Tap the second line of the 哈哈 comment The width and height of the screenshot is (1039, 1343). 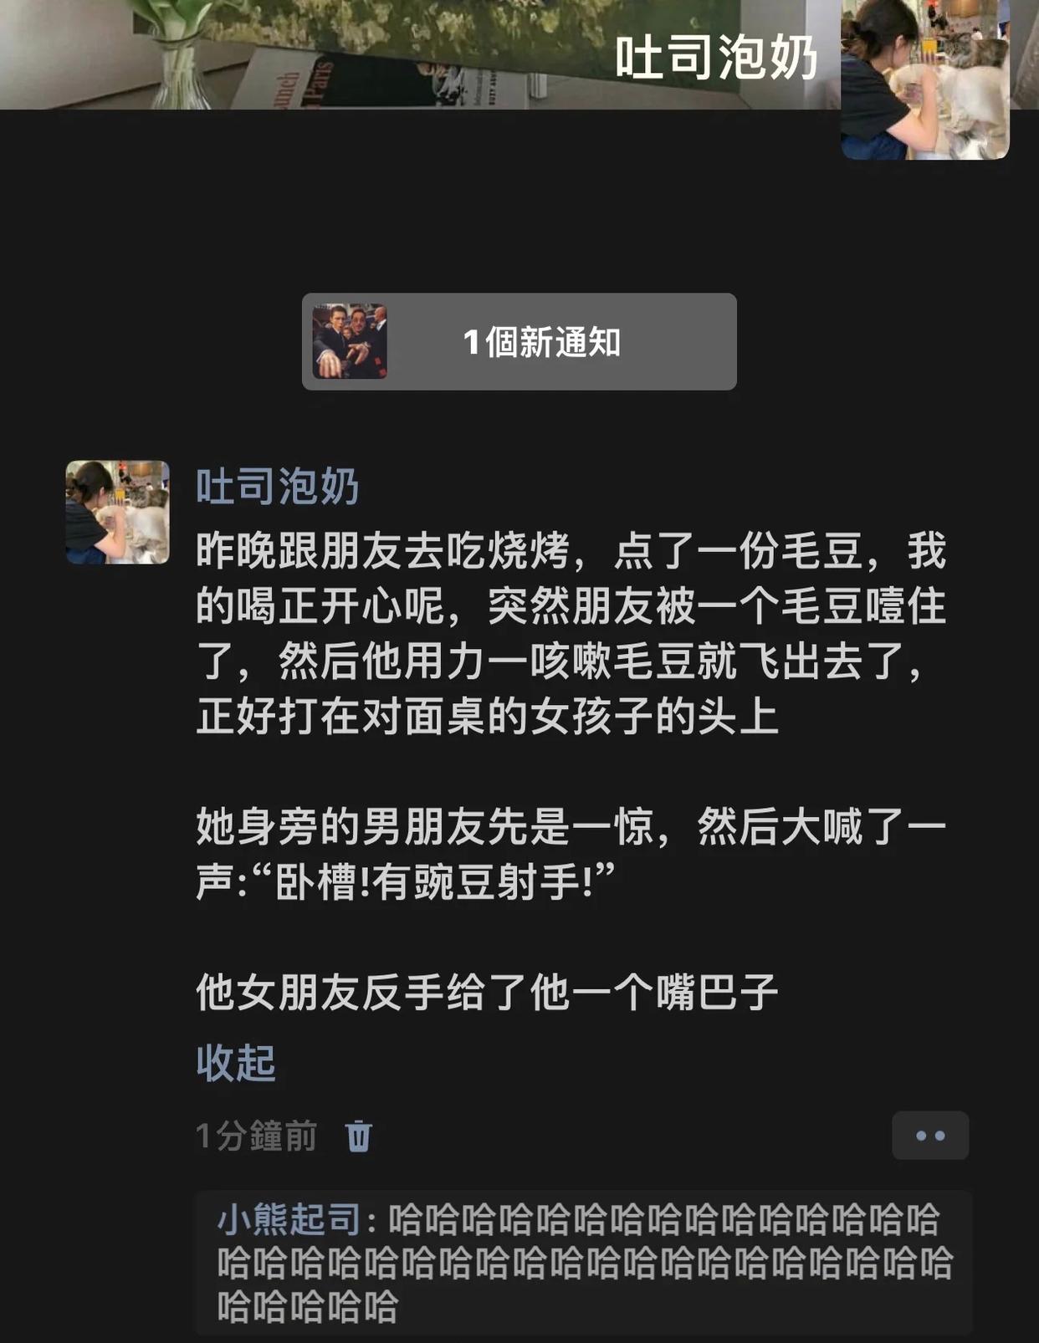585,1263
